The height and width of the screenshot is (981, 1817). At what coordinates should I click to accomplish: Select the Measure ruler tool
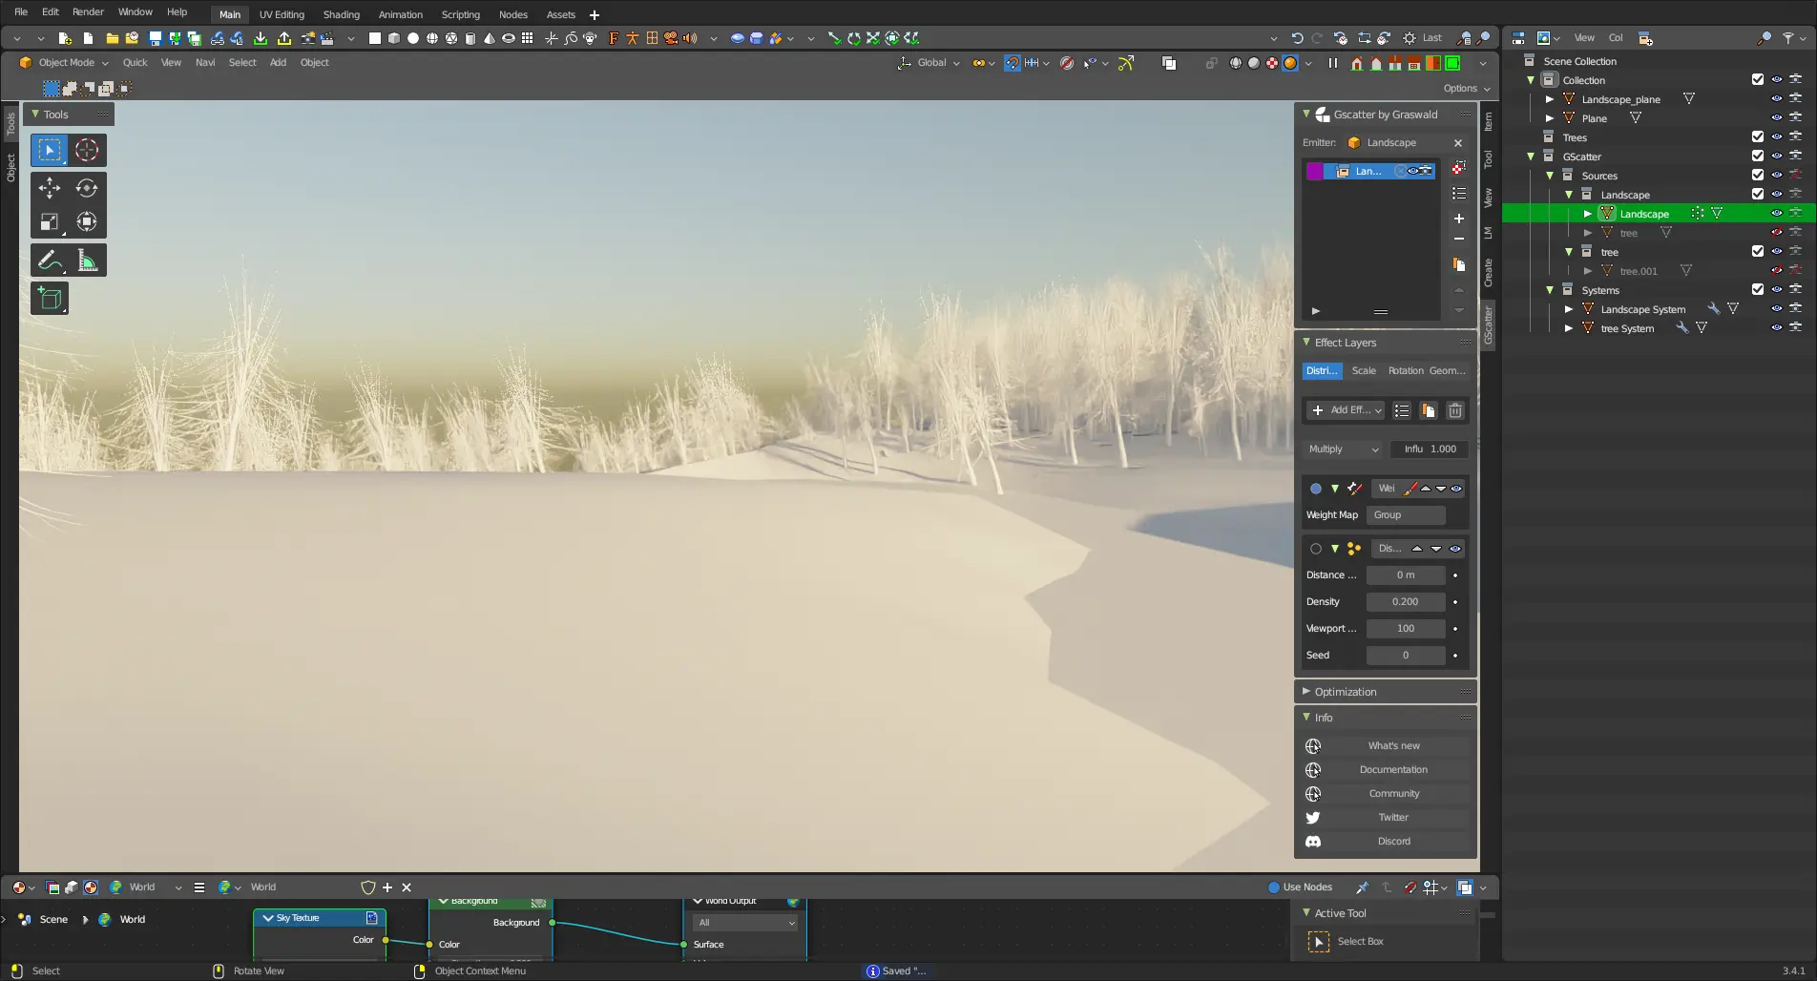point(87,261)
